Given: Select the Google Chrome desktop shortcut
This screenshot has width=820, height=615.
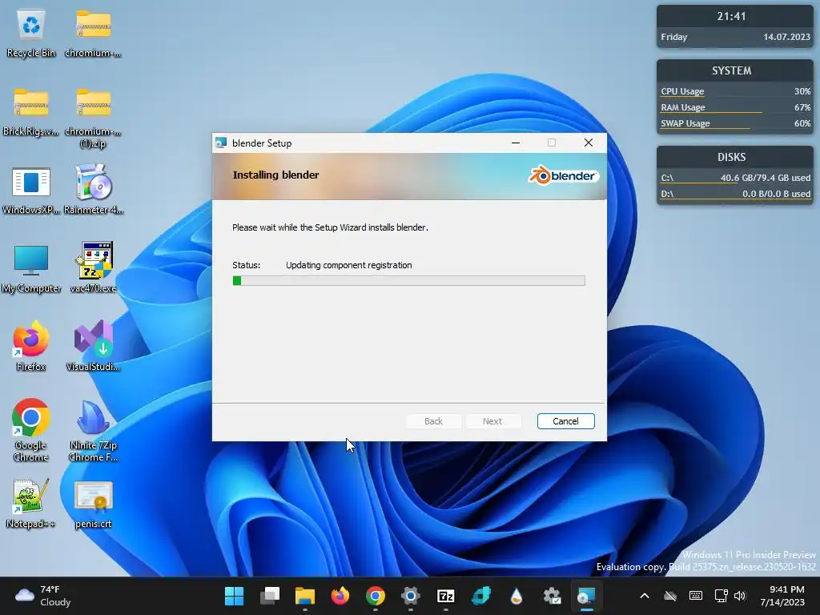Looking at the screenshot, I should tap(31, 430).
